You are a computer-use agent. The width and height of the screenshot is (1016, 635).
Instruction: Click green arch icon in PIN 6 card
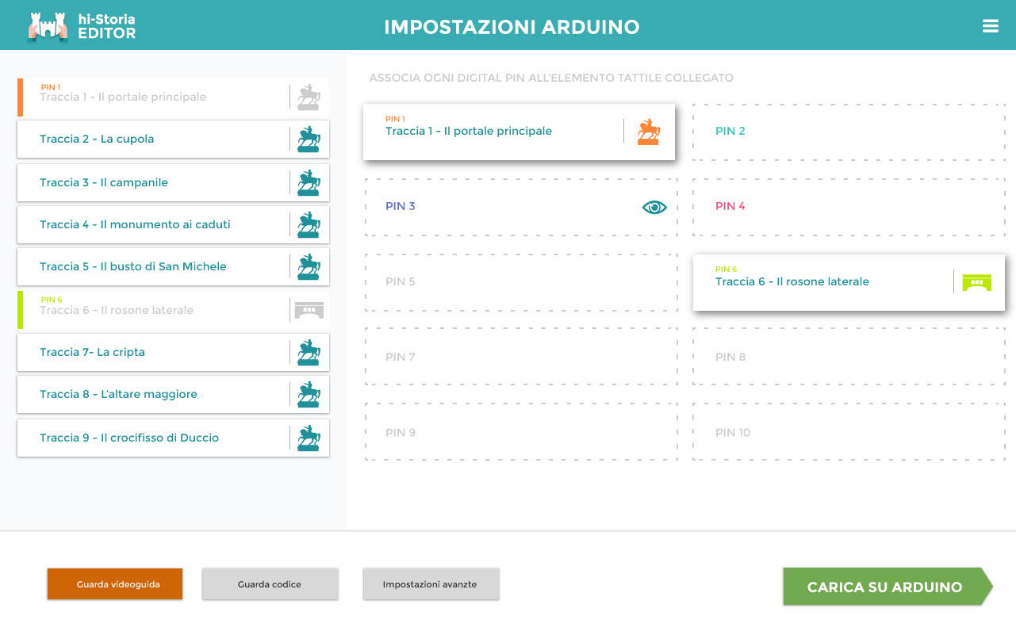(977, 282)
